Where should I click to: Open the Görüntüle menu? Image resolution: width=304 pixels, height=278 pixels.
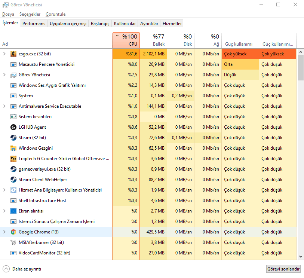55,14
